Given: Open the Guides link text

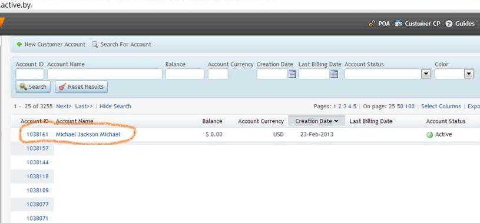Looking at the screenshot, I should [x=465, y=24].
